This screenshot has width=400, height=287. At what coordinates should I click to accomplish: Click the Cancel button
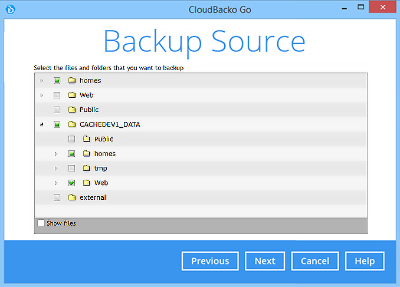click(315, 261)
